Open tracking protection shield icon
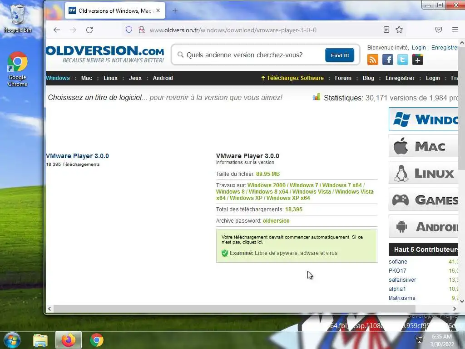The image size is (465, 349). point(129,30)
